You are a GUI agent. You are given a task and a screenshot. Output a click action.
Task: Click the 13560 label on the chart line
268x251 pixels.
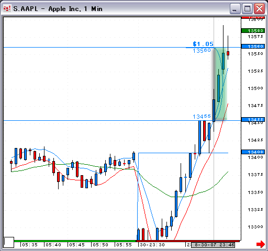(x=202, y=51)
